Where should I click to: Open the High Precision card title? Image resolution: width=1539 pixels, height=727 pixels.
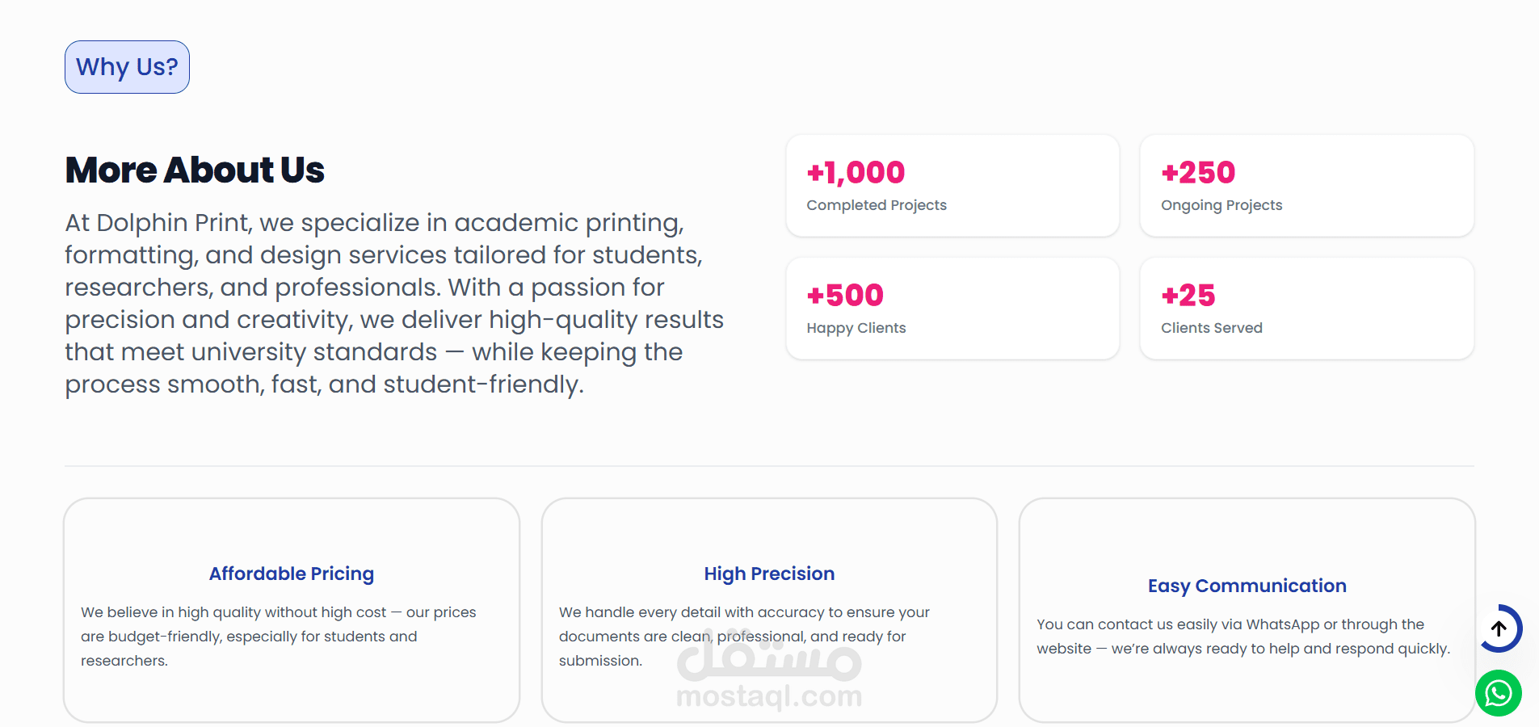(x=769, y=574)
